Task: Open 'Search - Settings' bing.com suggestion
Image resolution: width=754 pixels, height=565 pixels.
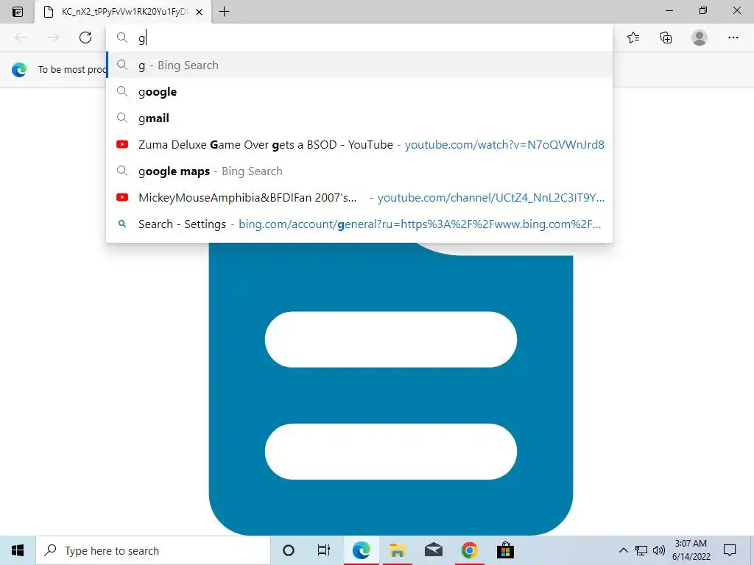Action: pyautogui.click(x=359, y=224)
